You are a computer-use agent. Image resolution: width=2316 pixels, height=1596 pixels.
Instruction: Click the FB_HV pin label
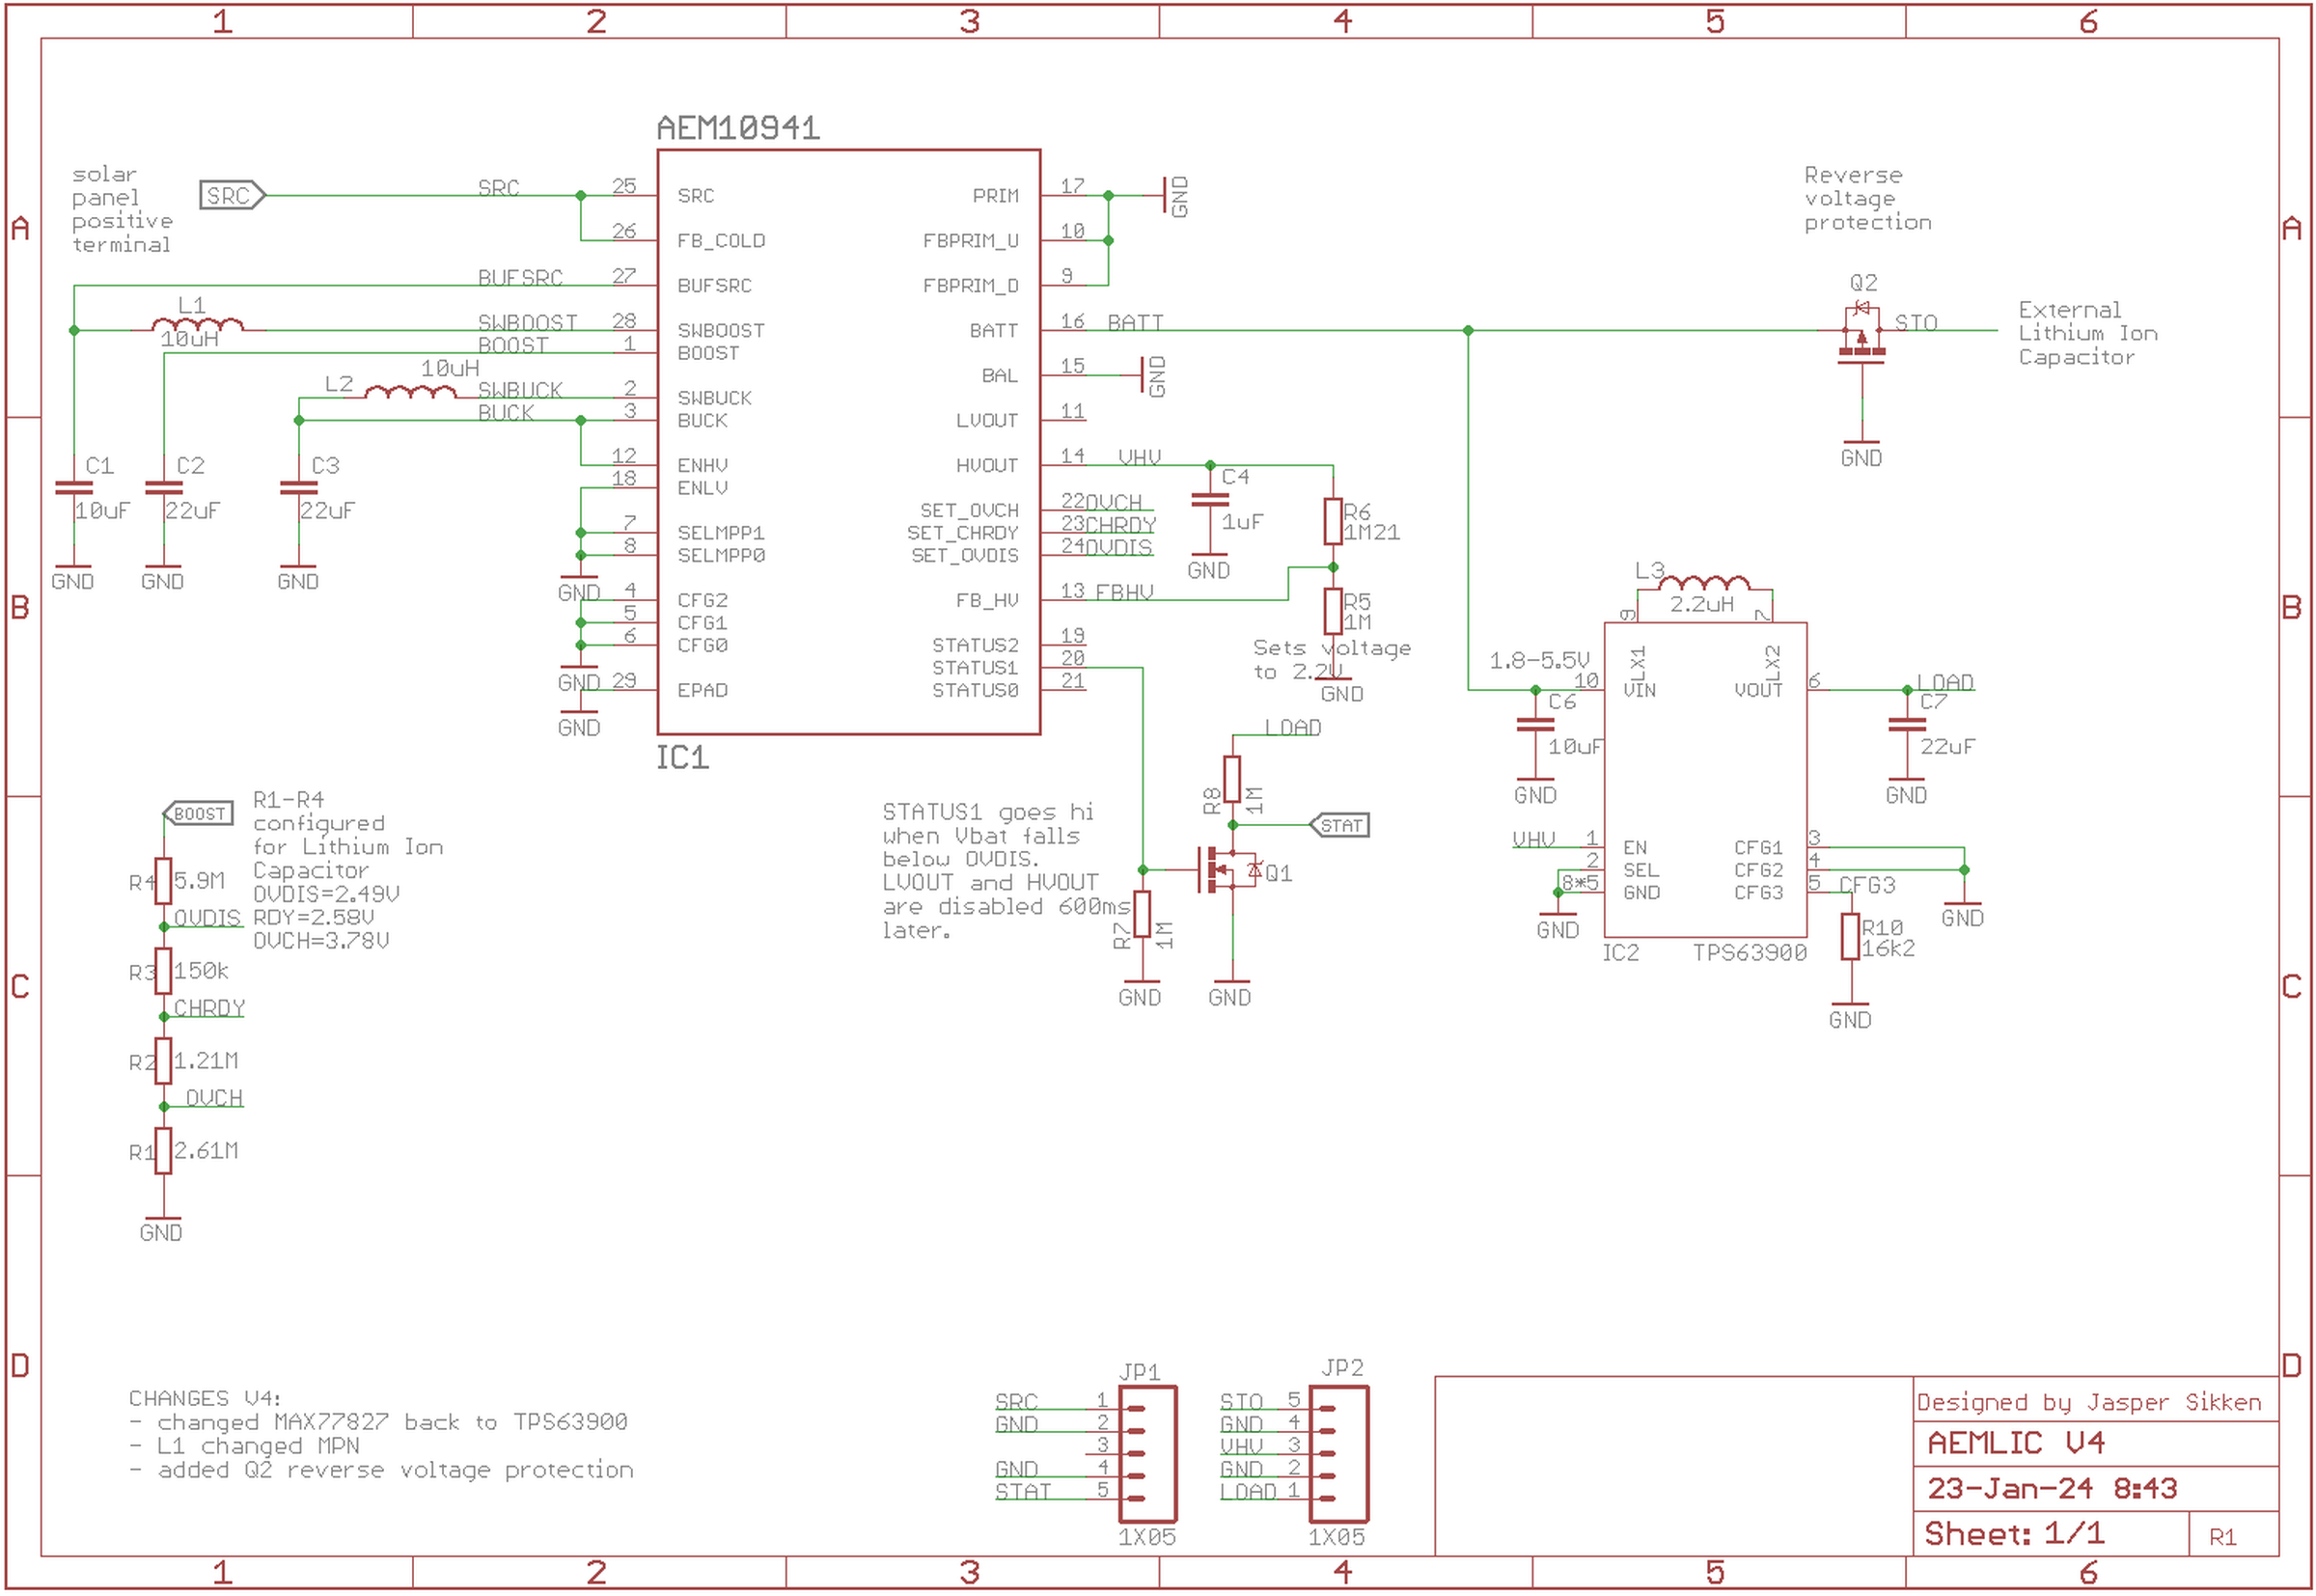click(987, 601)
